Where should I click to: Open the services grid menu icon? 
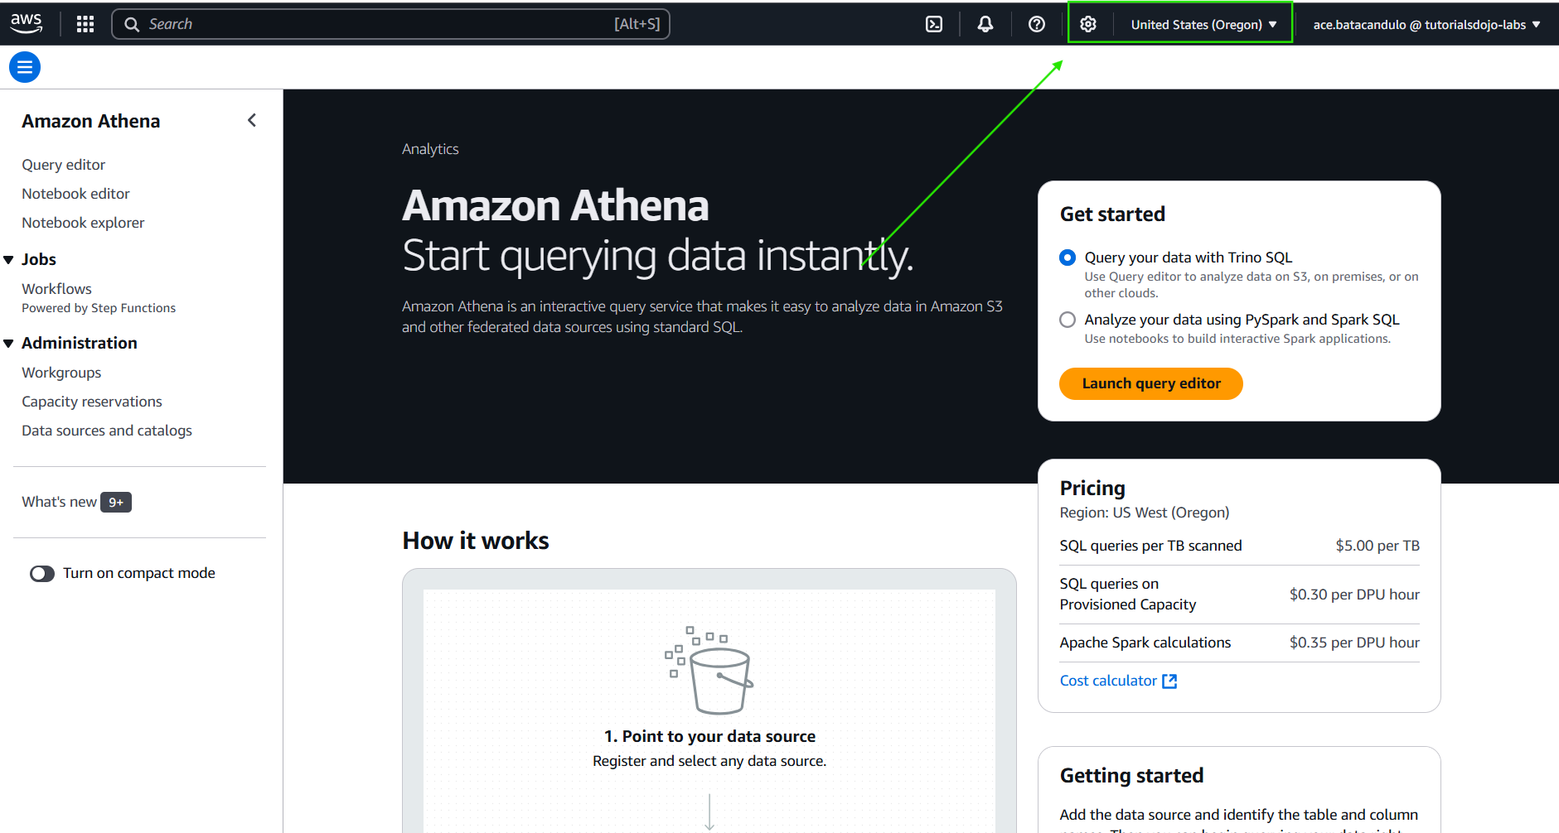(x=85, y=24)
